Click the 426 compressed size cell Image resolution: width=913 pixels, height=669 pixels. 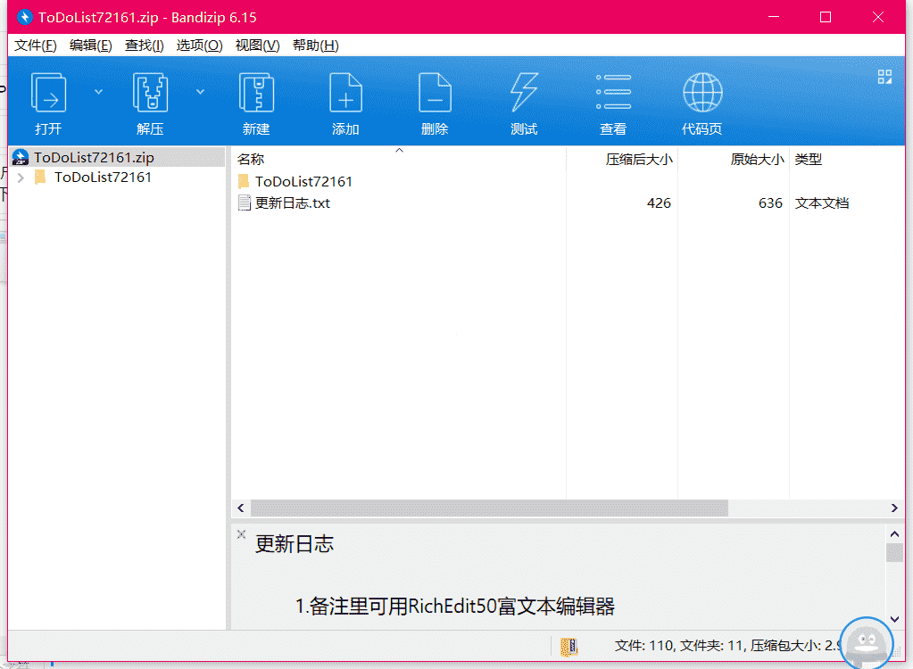[659, 203]
